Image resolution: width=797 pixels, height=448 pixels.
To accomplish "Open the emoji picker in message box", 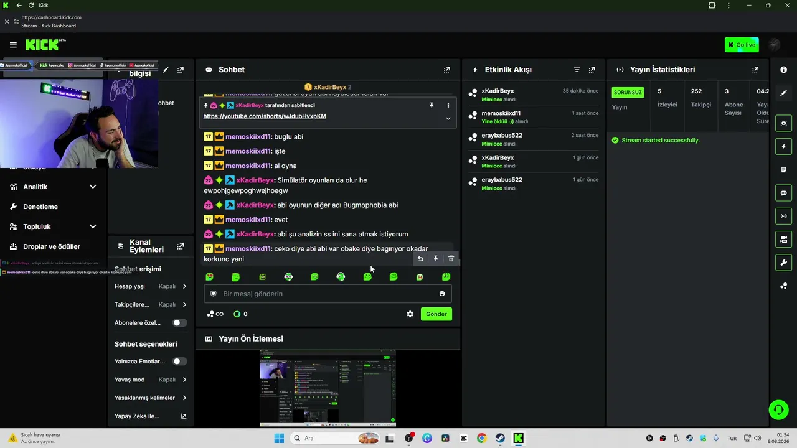I will (442, 294).
